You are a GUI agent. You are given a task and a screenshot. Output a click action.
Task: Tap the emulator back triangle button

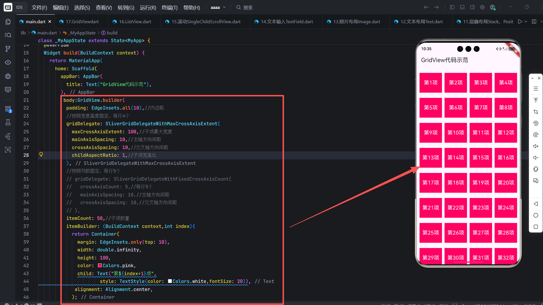tap(536, 204)
